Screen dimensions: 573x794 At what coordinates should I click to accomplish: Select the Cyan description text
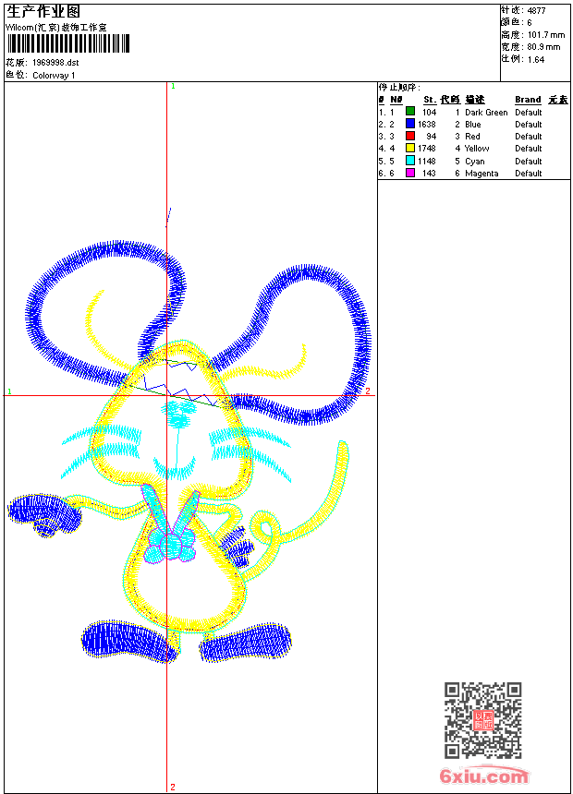tap(475, 161)
